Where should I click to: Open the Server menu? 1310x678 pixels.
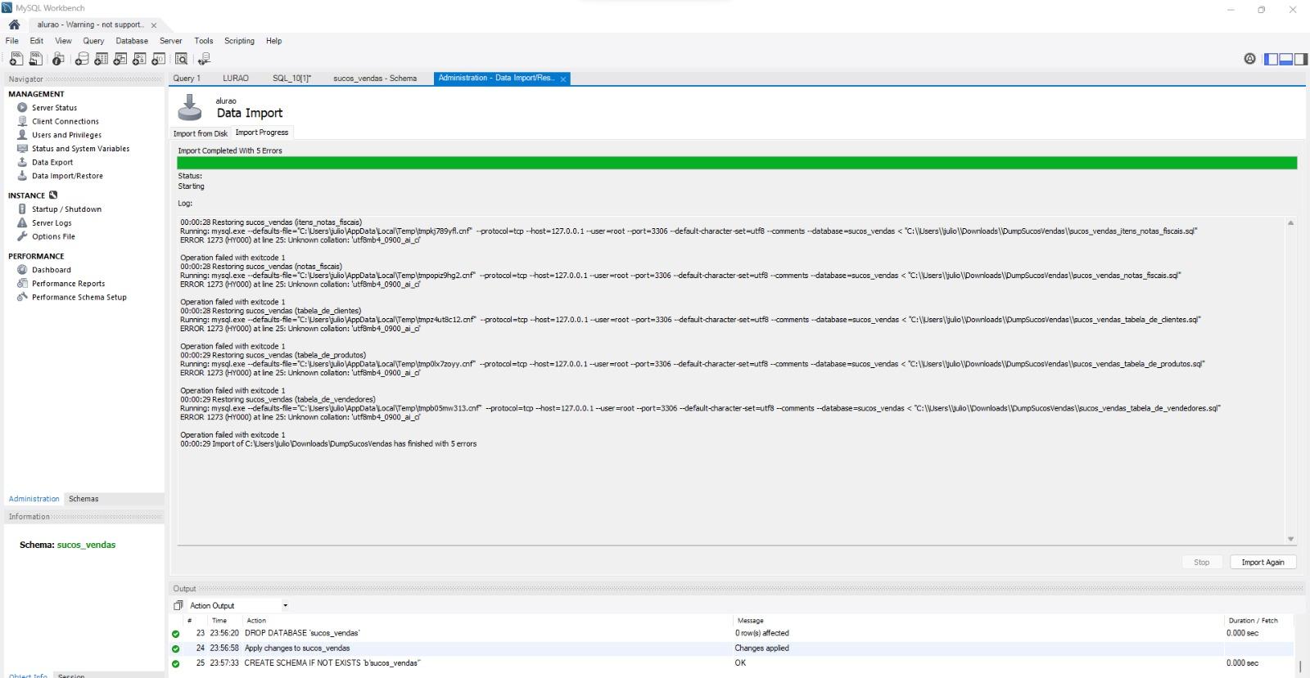pyautogui.click(x=170, y=41)
